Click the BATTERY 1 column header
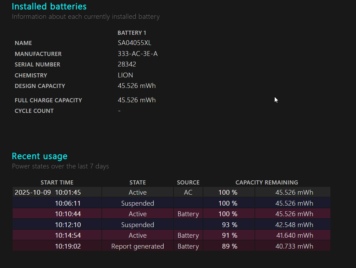356x268 pixels. coord(132,33)
